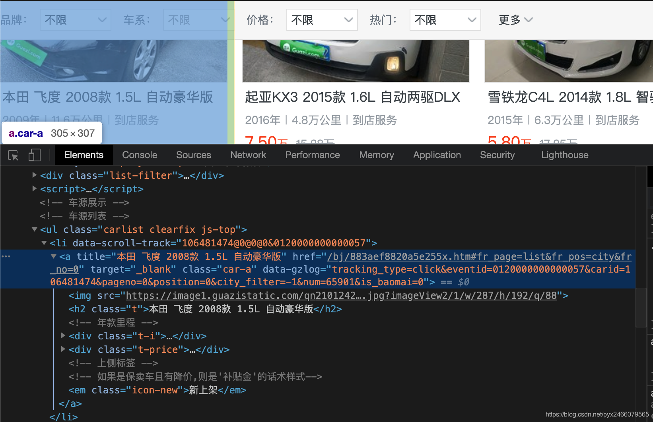Select the h2 class t element line
Screen dimensions: 653x422
(205, 309)
